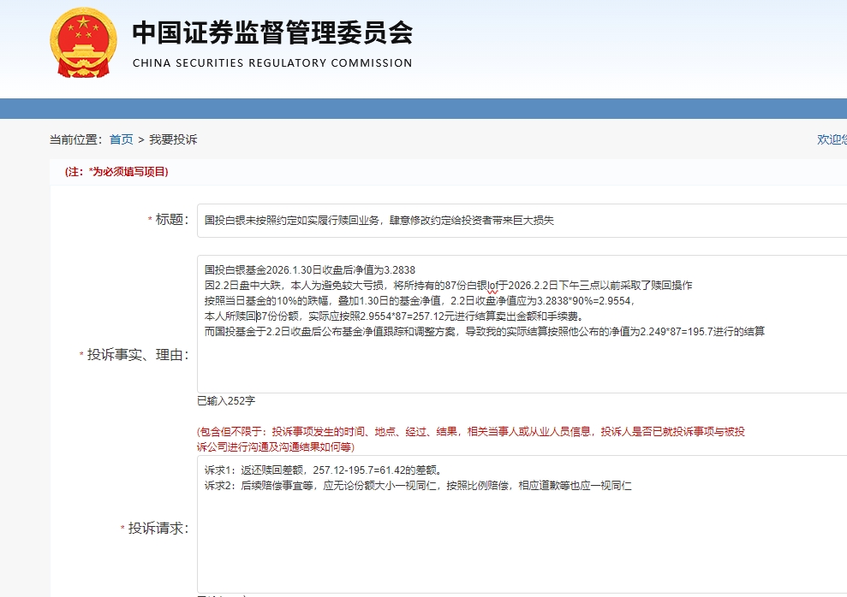Click the line starting 而国投基金于2.2日收盘后

tap(484, 332)
